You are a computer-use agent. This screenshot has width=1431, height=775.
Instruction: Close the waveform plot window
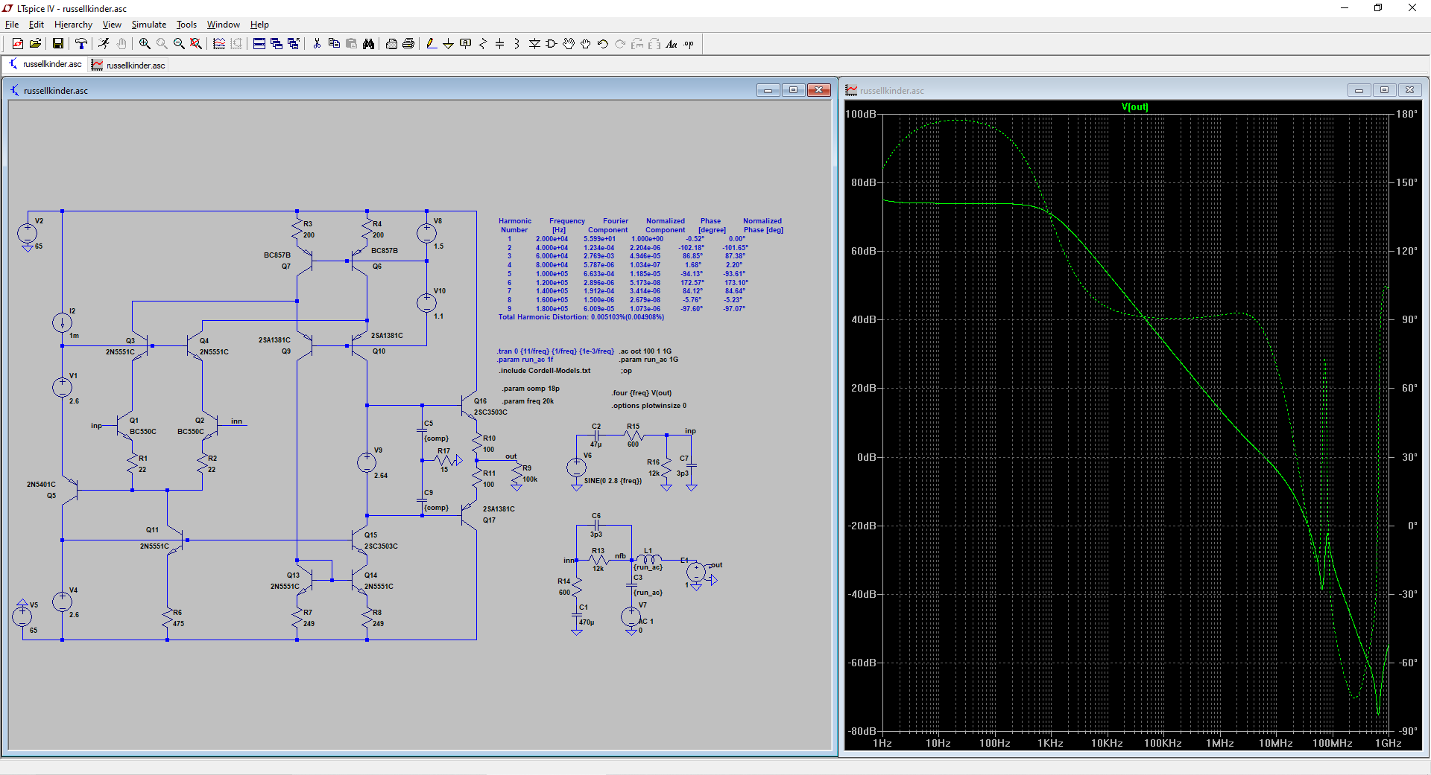click(x=1409, y=90)
